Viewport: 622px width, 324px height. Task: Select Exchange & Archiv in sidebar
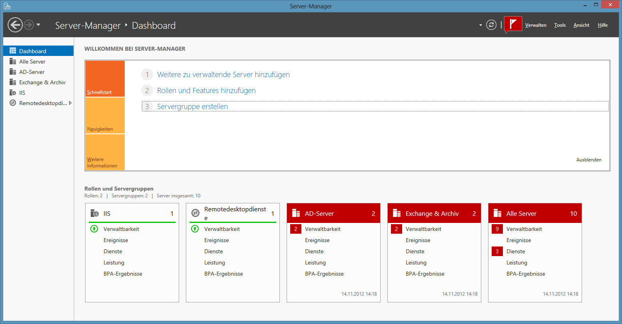point(38,82)
